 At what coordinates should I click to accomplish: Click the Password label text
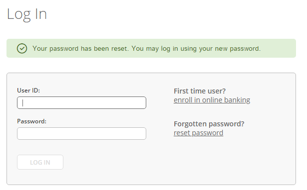coord(32,121)
